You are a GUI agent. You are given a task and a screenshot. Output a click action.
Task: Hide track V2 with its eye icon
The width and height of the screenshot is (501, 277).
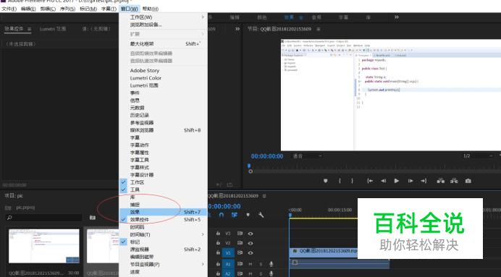point(250,243)
